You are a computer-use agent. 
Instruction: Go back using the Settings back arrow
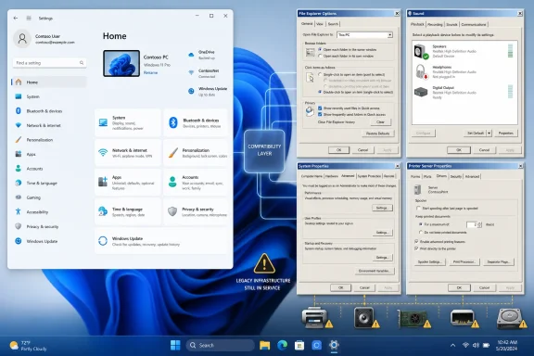(16, 18)
